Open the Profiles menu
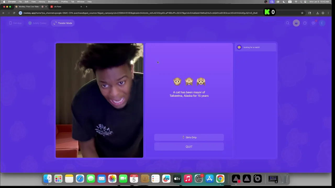 point(65,2)
